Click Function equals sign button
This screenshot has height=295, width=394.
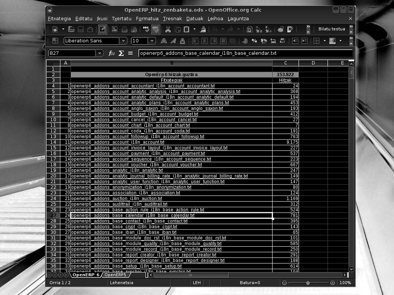point(130,53)
